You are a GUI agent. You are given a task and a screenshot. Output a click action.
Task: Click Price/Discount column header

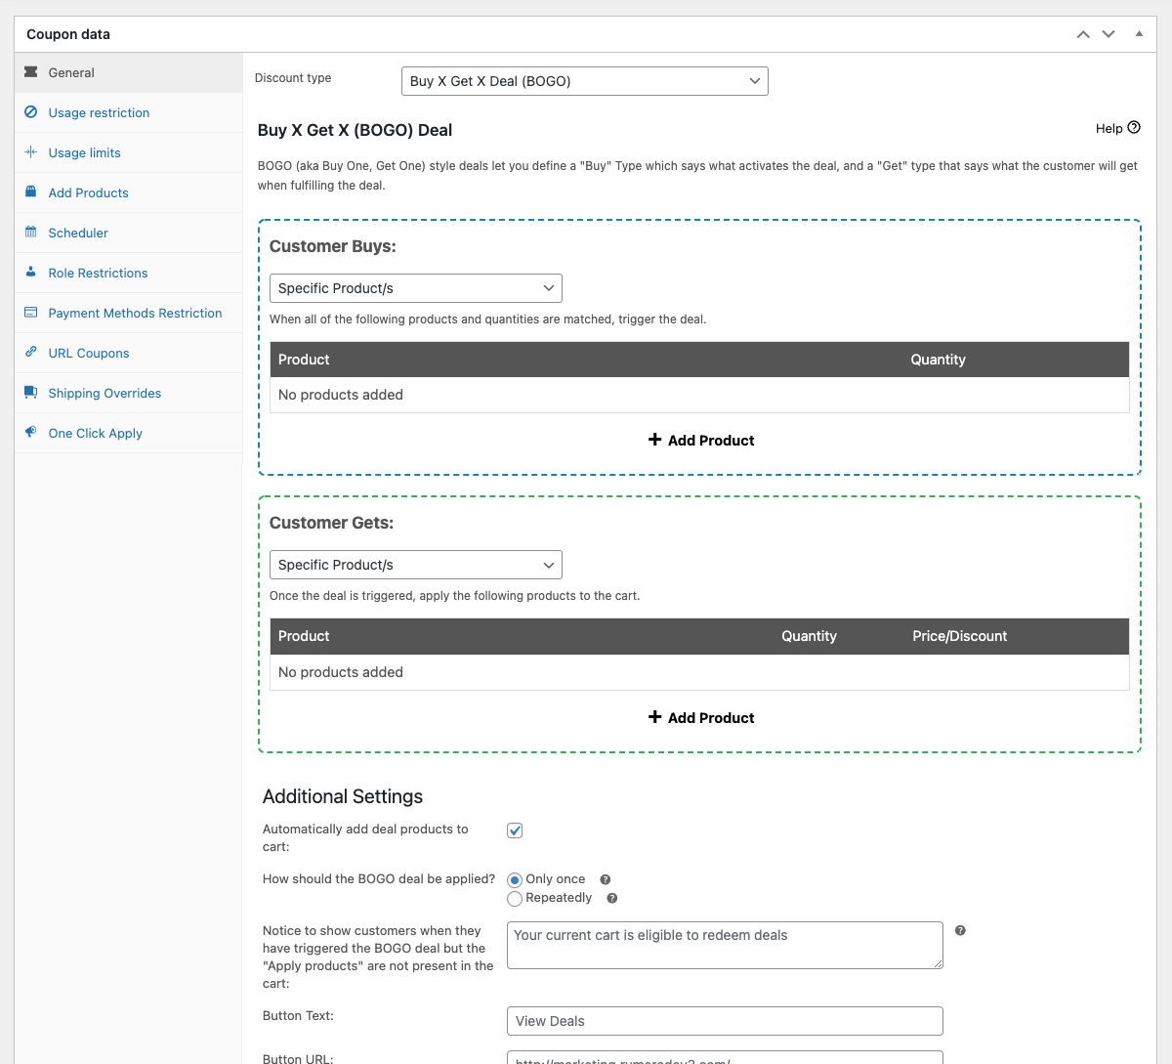(960, 636)
